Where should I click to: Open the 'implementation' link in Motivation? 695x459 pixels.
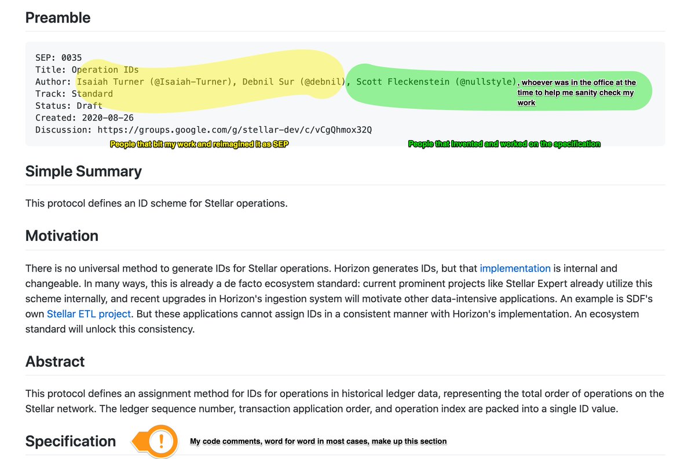pos(515,269)
